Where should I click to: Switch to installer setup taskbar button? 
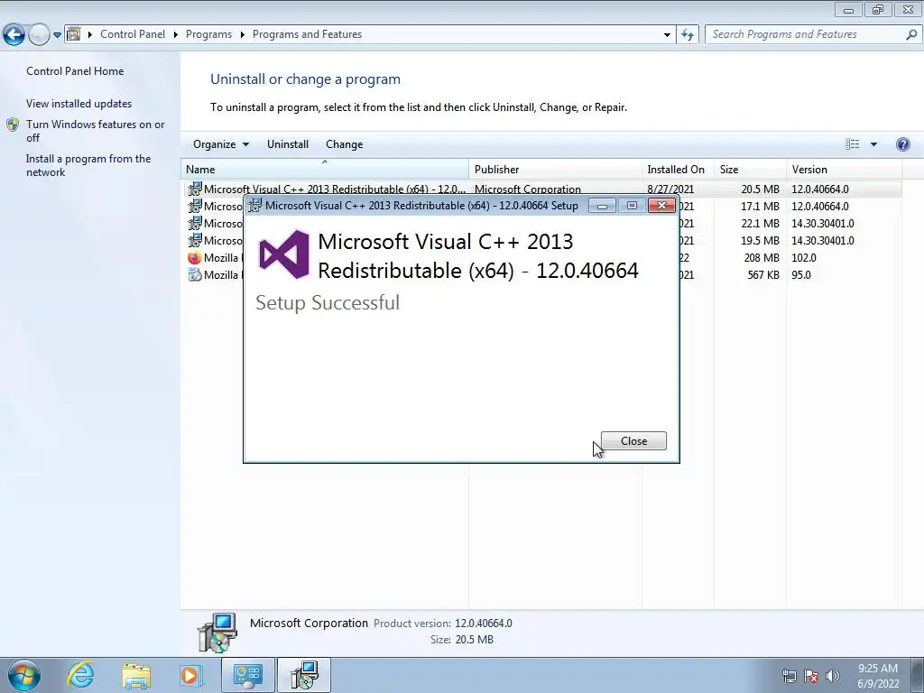(304, 675)
